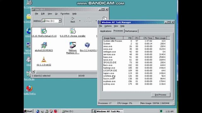Click Disc (D:) taskbar button

[x=76, y=111]
